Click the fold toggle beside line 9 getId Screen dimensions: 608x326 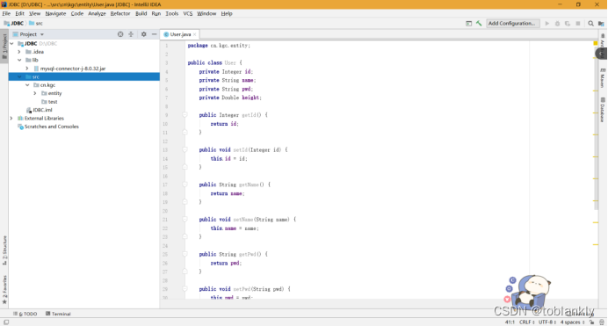pyautogui.click(x=185, y=115)
